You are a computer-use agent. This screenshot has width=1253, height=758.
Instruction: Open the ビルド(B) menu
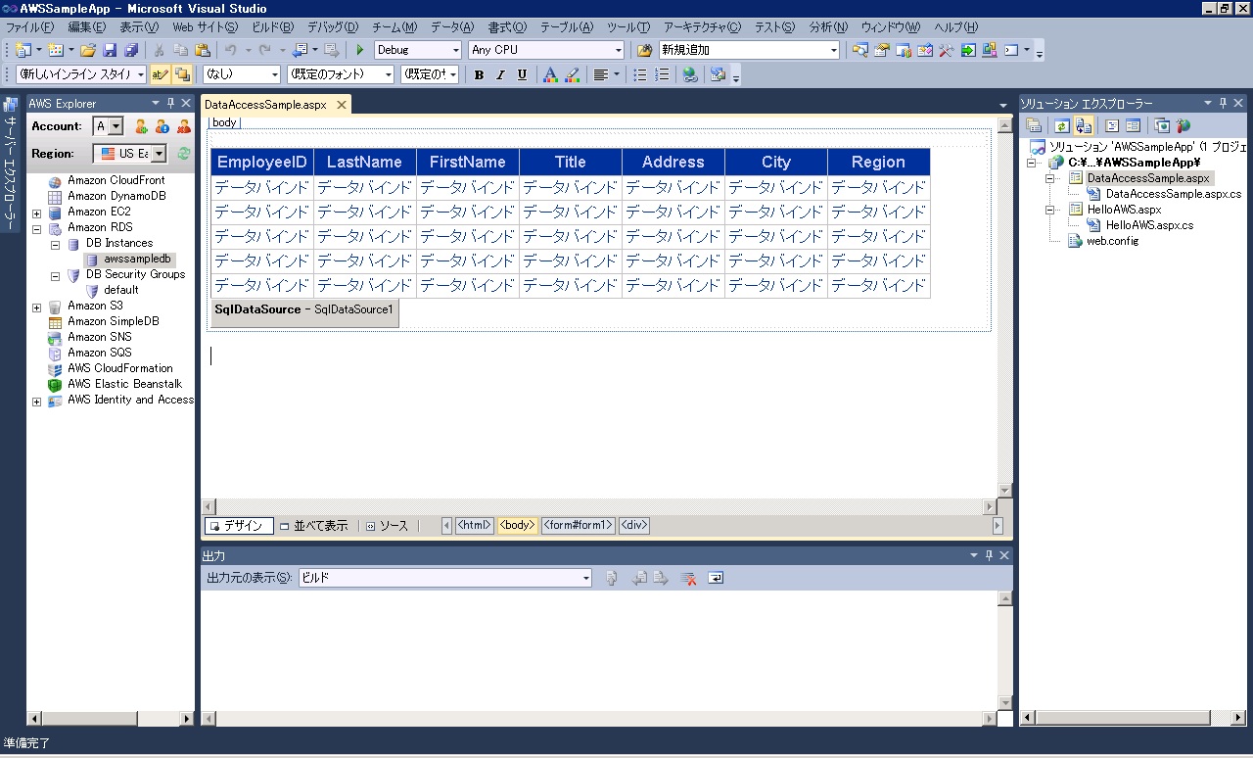[272, 27]
